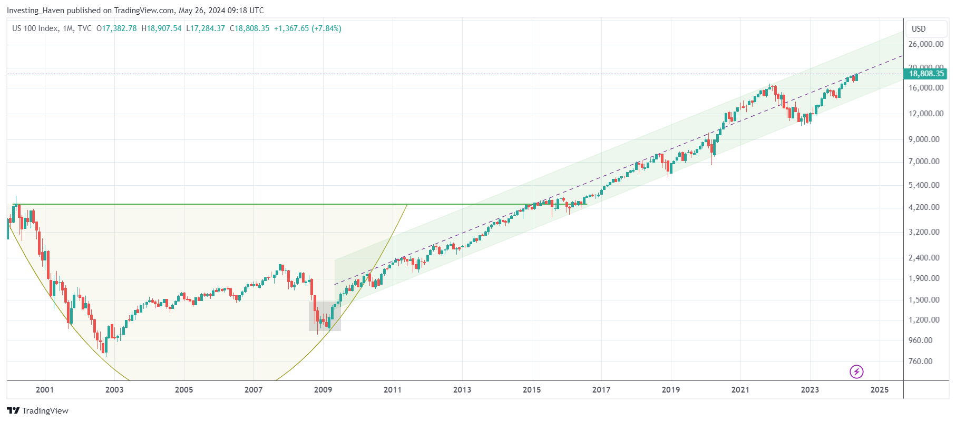Click the close value C18,808.35
The image size is (956, 422).
pyautogui.click(x=249, y=28)
